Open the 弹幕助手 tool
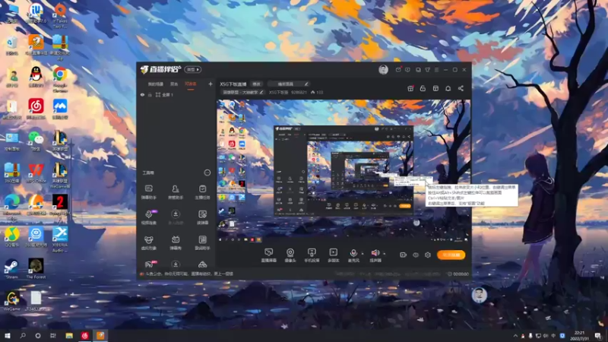608x342 pixels. tap(148, 192)
